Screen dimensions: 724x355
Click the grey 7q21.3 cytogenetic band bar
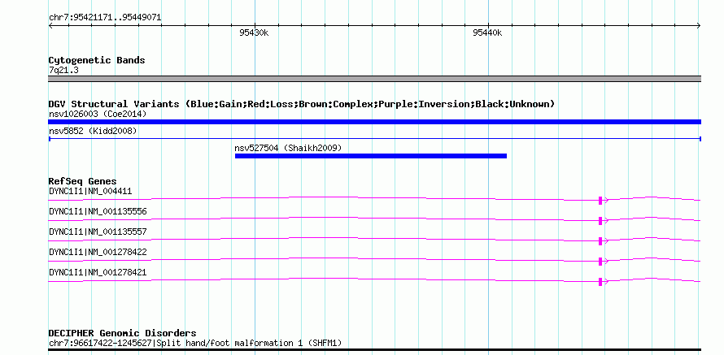pyautogui.click(x=374, y=79)
